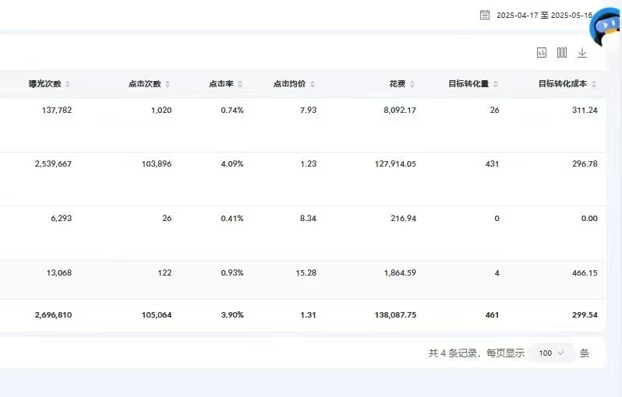Image resolution: width=622 pixels, height=397 pixels.
Task: Sort by 点击均价 arrows
Action: click(x=313, y=84)
